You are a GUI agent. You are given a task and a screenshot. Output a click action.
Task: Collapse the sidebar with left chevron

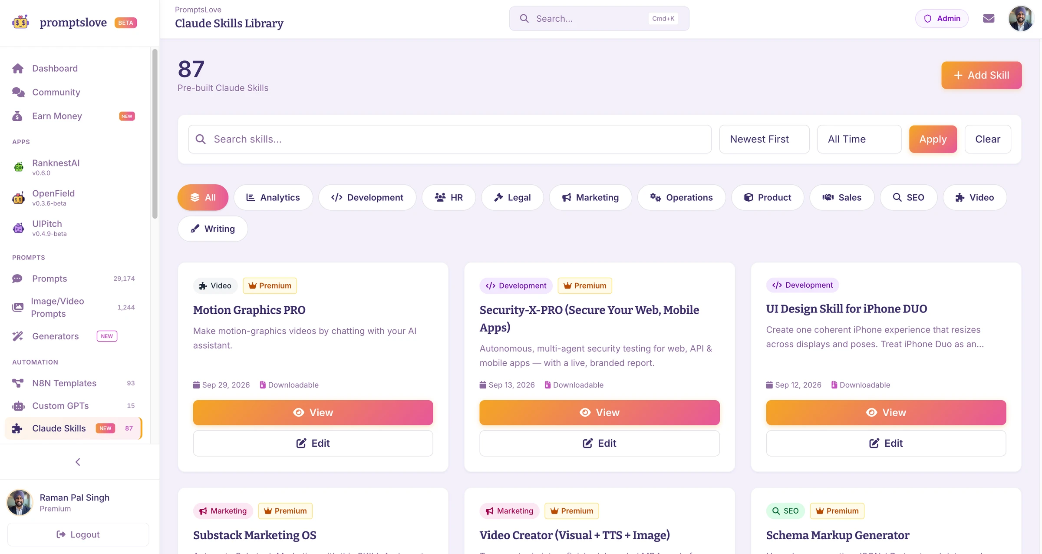click(78, 462)
